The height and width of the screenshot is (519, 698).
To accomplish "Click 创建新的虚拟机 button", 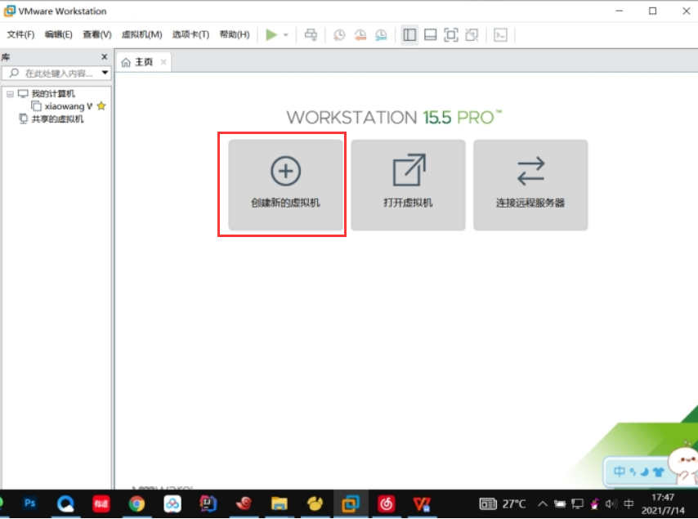I will coord(285,185).
